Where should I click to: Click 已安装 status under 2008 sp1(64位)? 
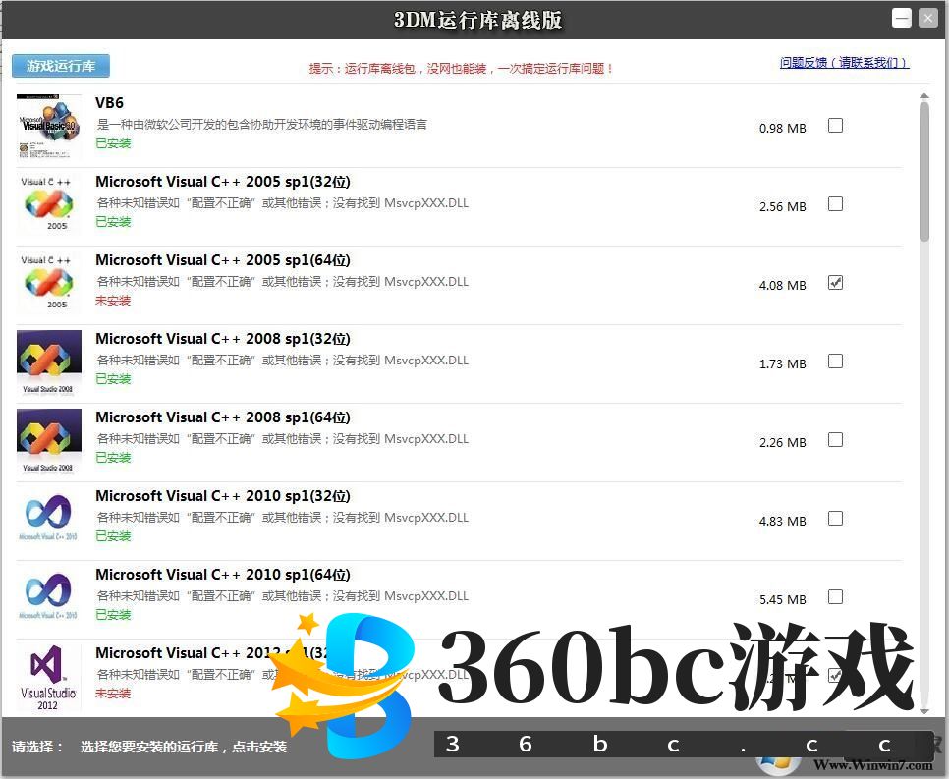coord(113,458)
